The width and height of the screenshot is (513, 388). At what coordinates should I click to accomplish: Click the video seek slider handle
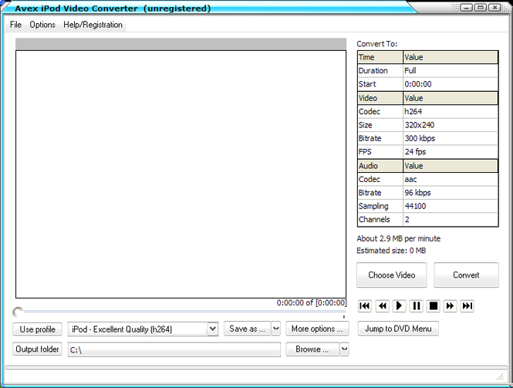point(18,312)
